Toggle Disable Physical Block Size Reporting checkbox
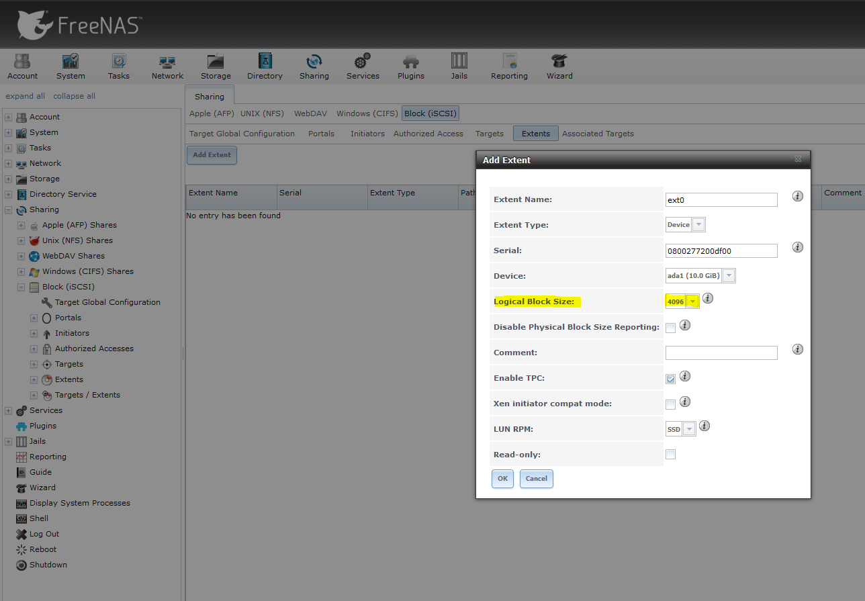This screenshot has width=865, height=601. click(670, 328)
